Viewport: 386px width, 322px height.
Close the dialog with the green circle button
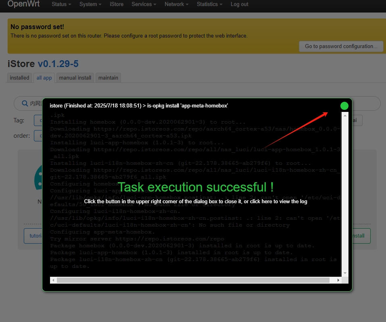344,106
